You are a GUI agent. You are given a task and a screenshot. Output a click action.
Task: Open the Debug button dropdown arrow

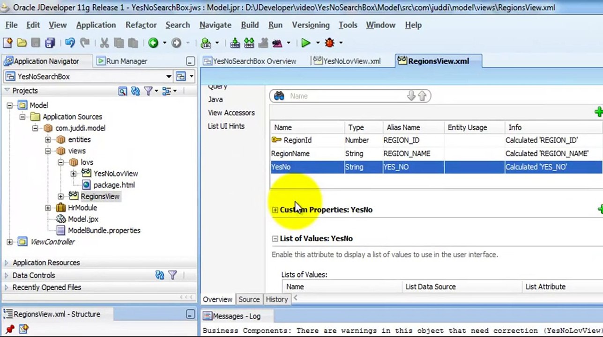[x=341, y=43]
